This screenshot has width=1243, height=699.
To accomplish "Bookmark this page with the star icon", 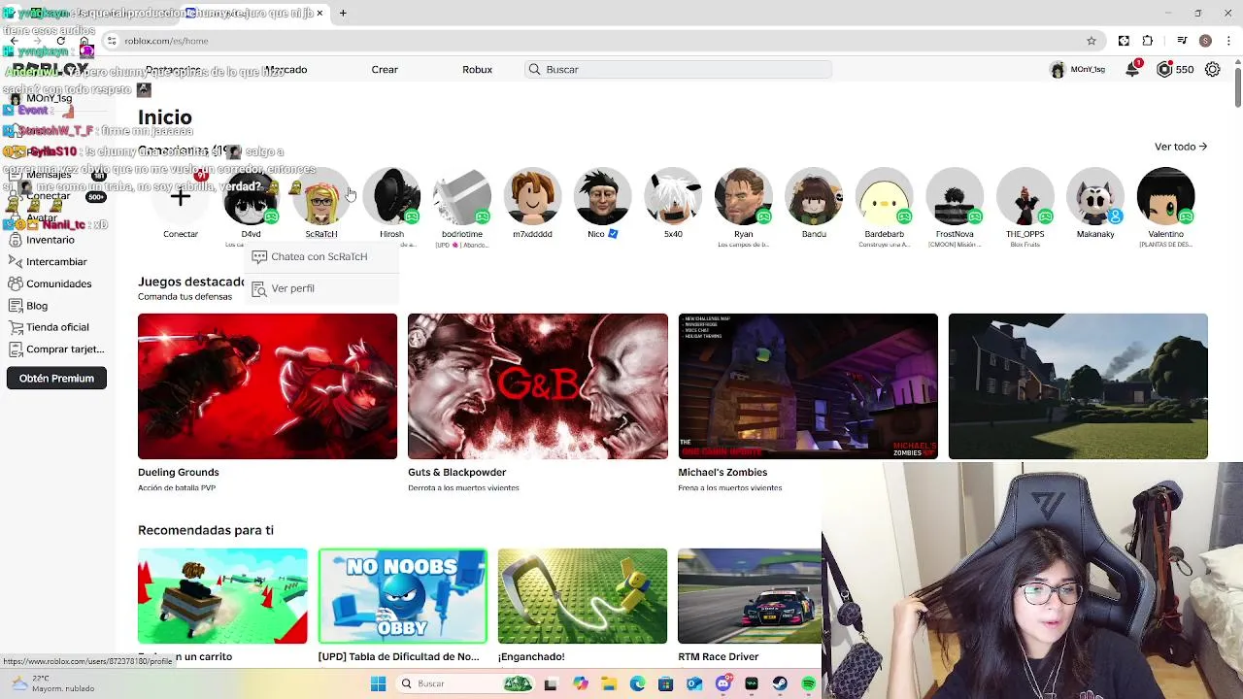I will pos(1092,41).
